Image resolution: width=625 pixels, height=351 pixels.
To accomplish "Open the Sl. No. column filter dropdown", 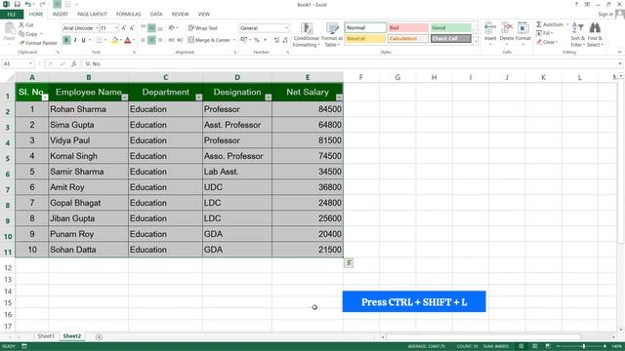I will tap(45, 97).
